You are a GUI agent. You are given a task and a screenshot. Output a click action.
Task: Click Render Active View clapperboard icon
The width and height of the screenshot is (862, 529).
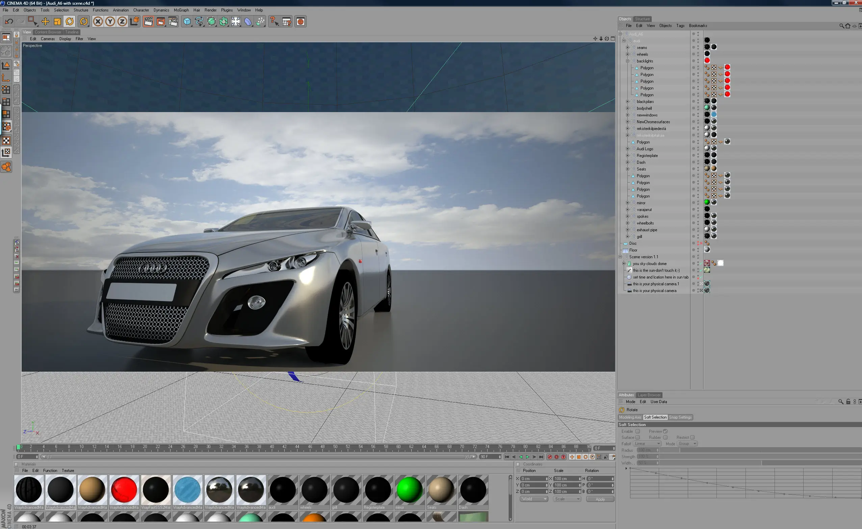(x=148, y=22)
